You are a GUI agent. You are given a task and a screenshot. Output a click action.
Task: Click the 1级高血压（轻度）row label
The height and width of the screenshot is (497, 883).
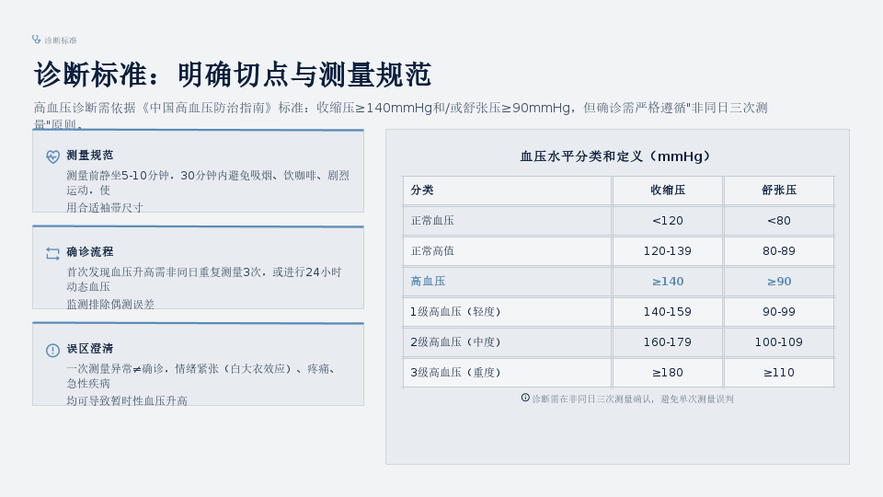pos(455,312)
